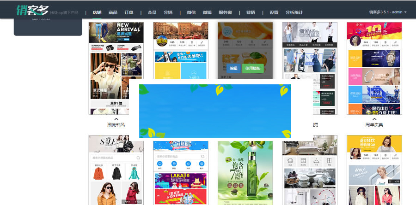Expand chevron above 周年庆典 template label
The width and height of the screenshot is (416, 205).
(374, 119)
